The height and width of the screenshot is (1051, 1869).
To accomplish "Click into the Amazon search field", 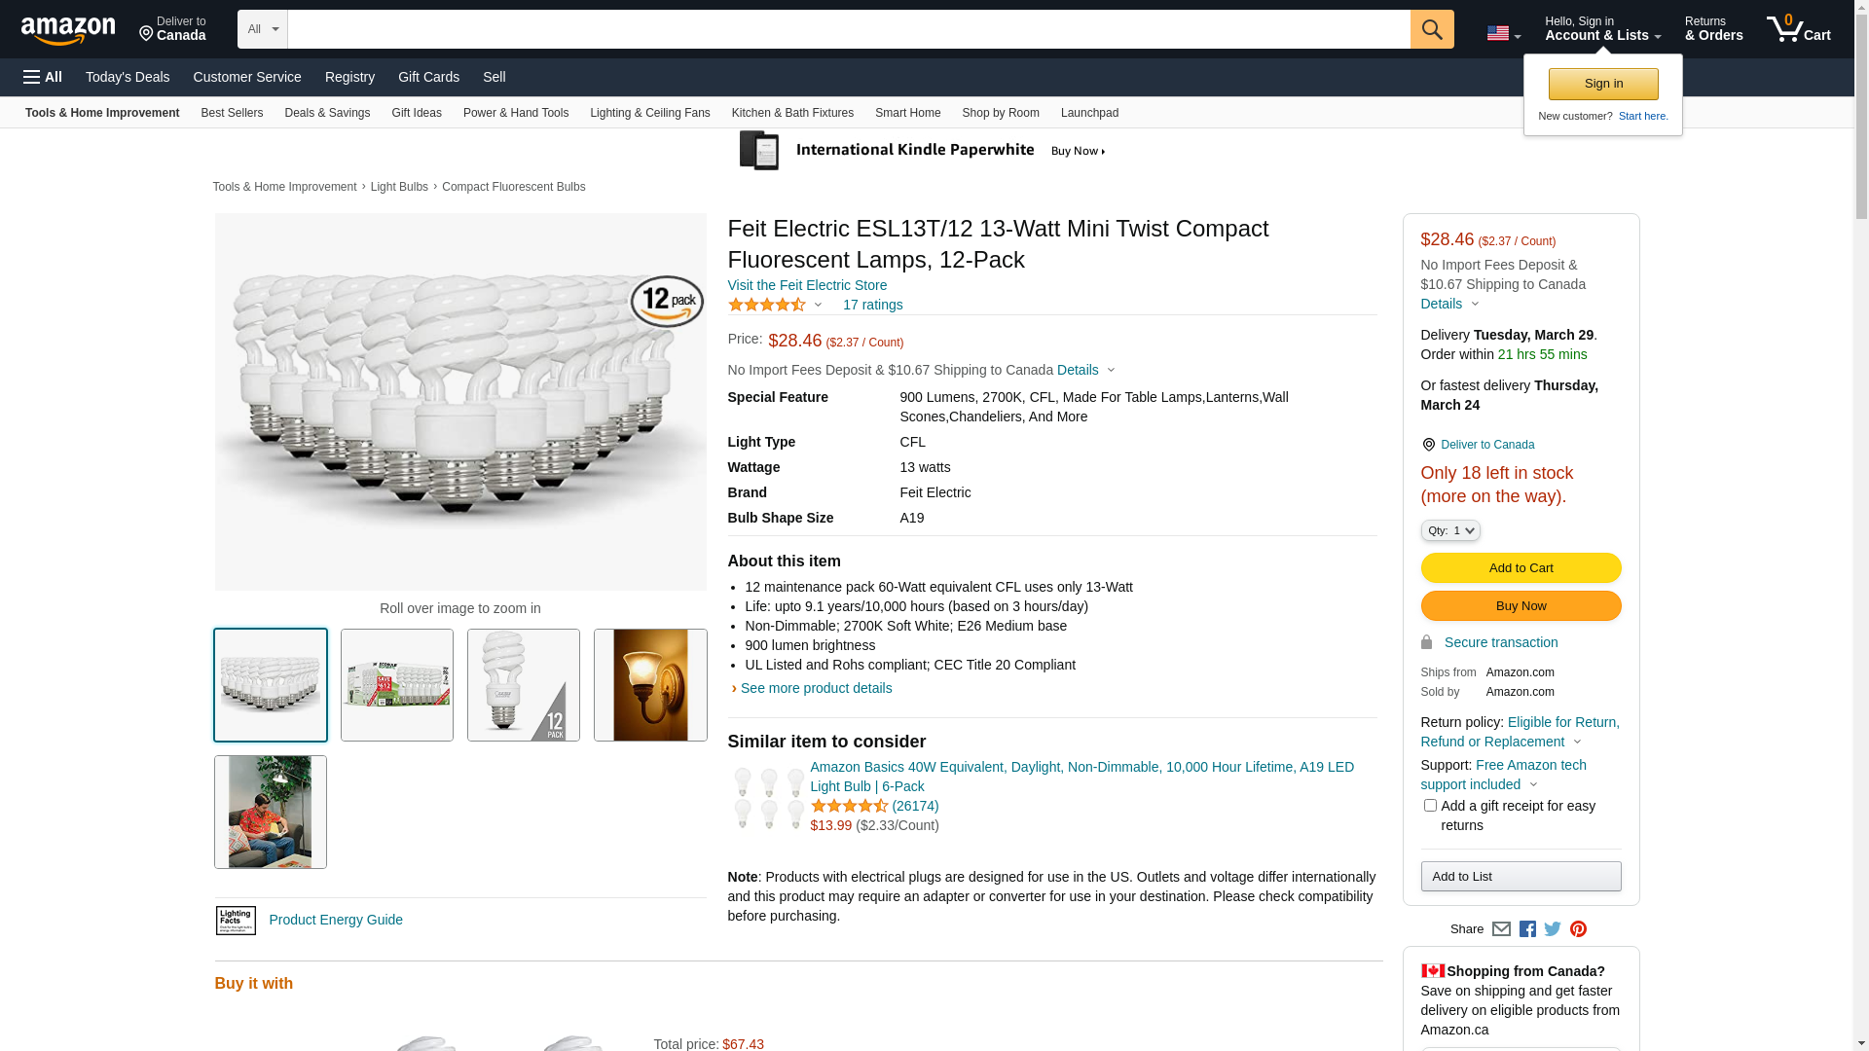I will coord(847,29).
